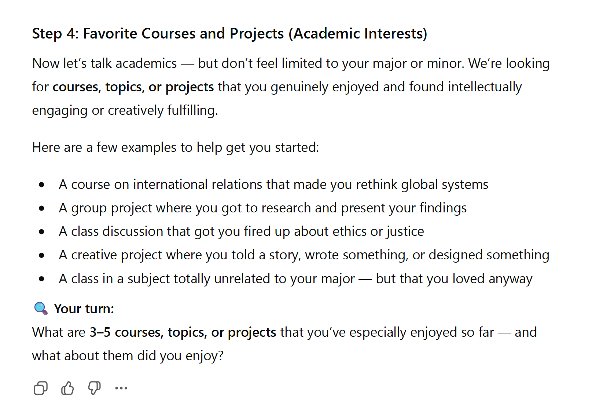Mark the response with thumbs down

tap(94, 388)
